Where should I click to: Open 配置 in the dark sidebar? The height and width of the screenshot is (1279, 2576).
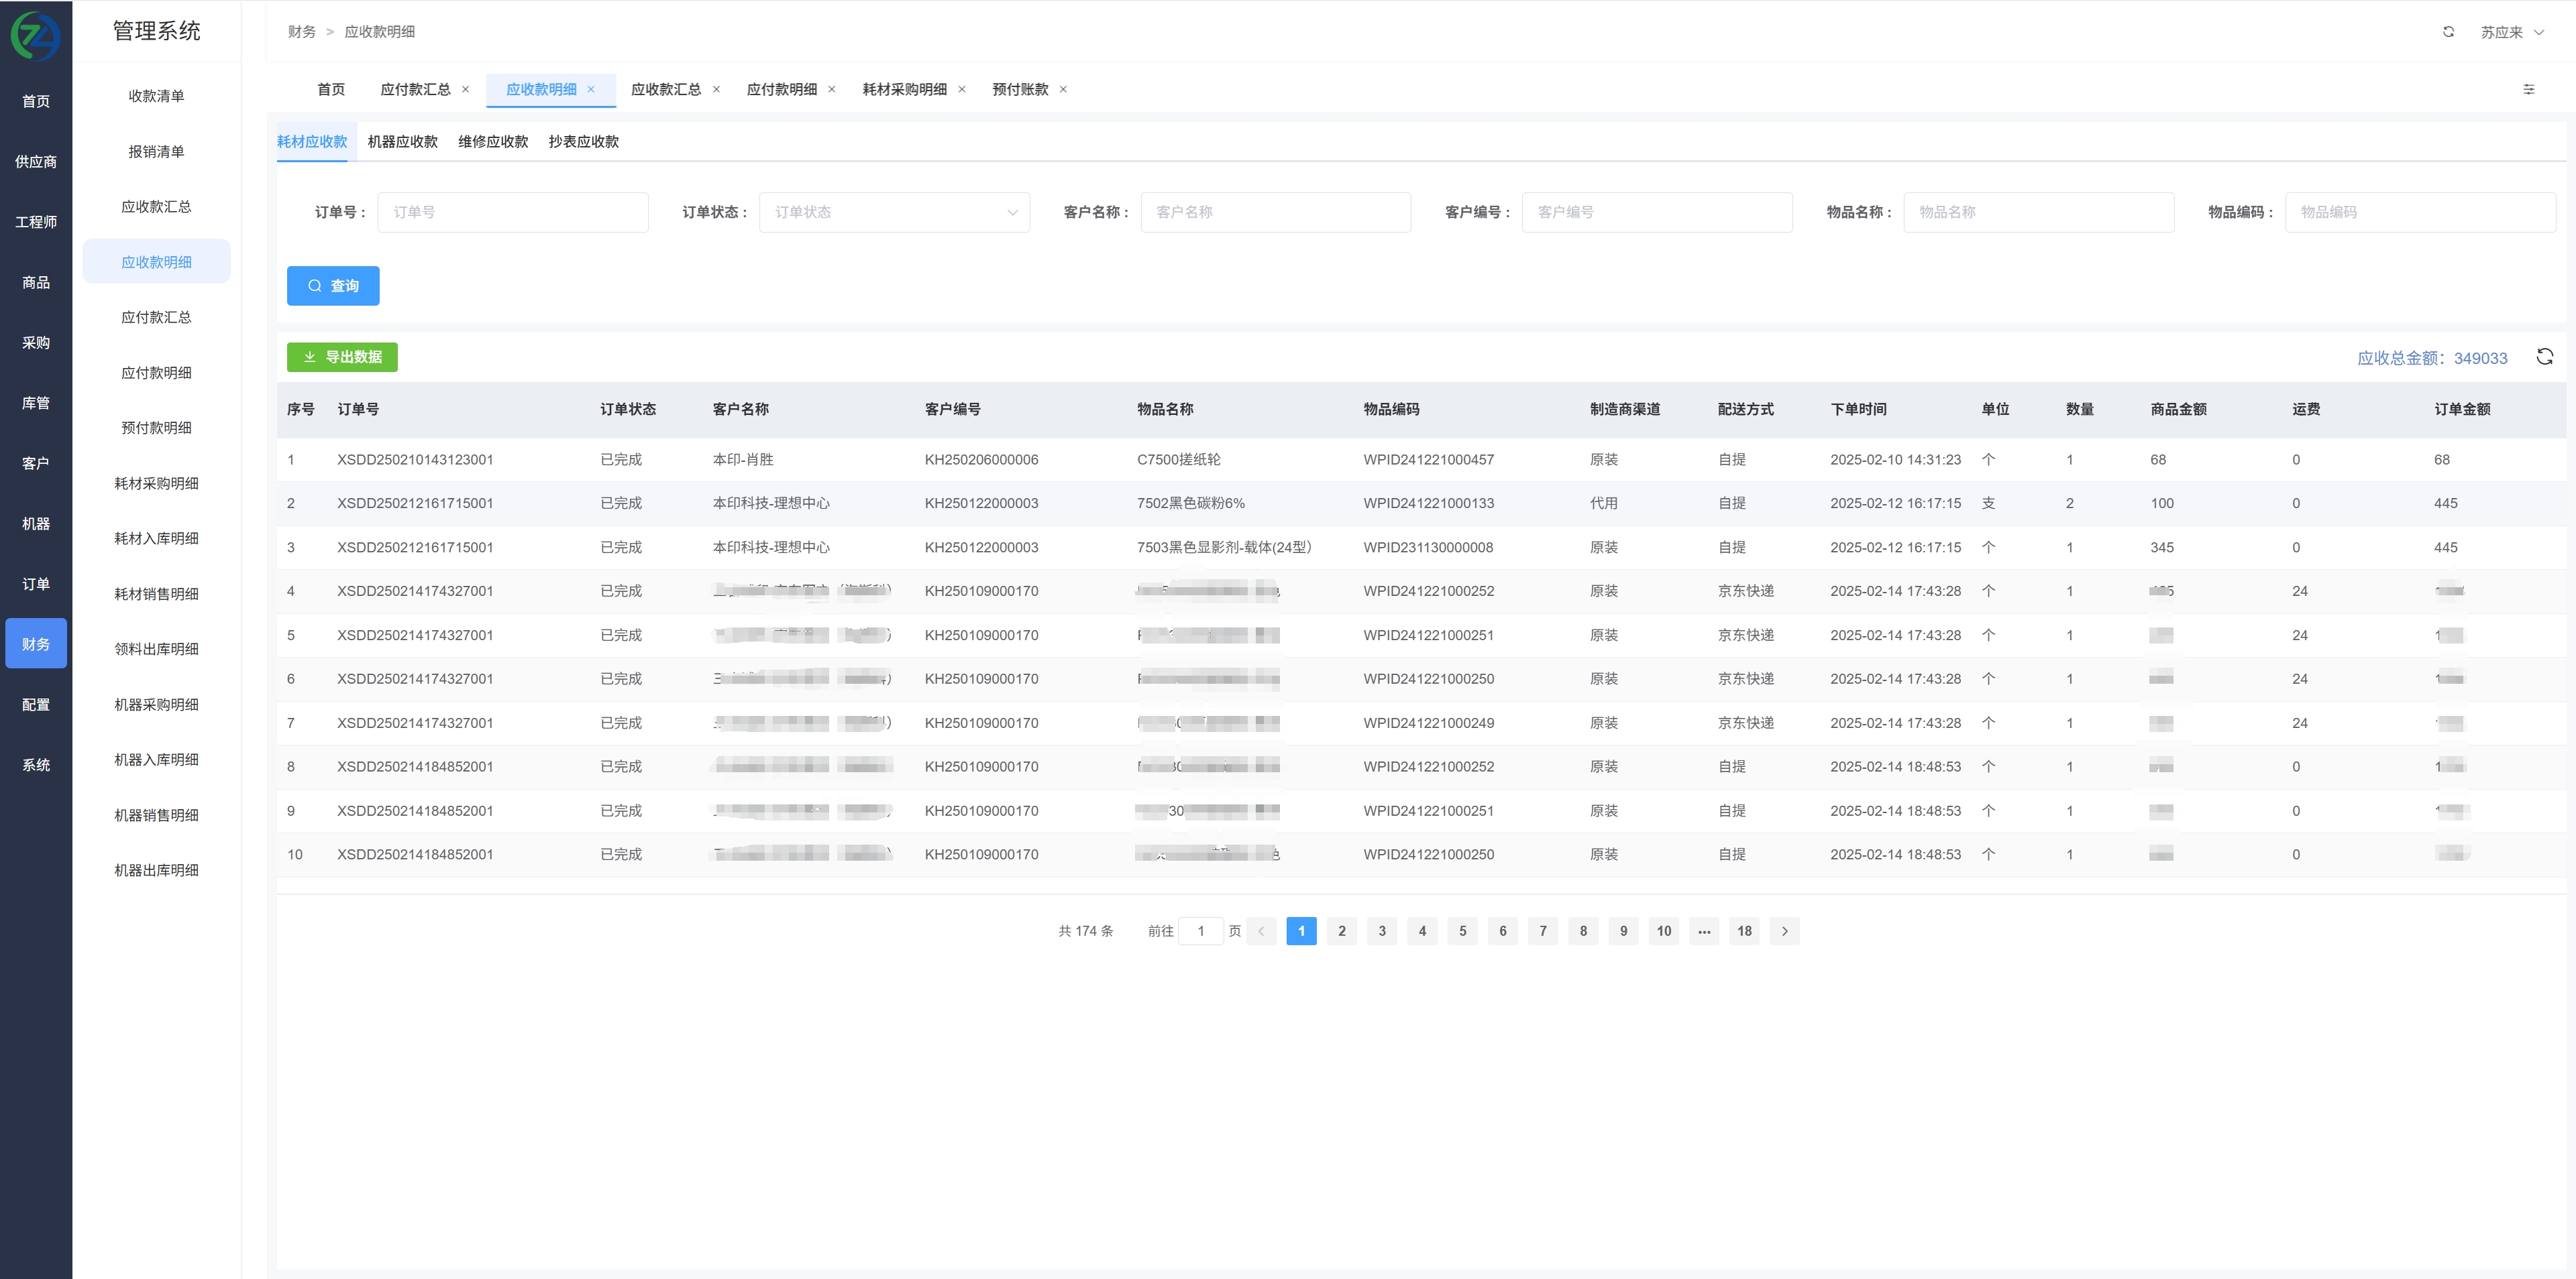pyautogui.click(x=36, y=705)
